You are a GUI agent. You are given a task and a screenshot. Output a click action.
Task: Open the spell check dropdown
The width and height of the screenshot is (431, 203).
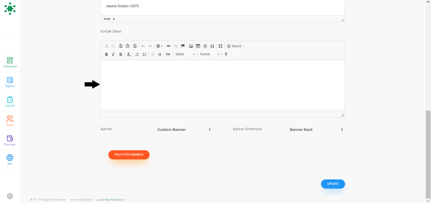coord(159,46)
